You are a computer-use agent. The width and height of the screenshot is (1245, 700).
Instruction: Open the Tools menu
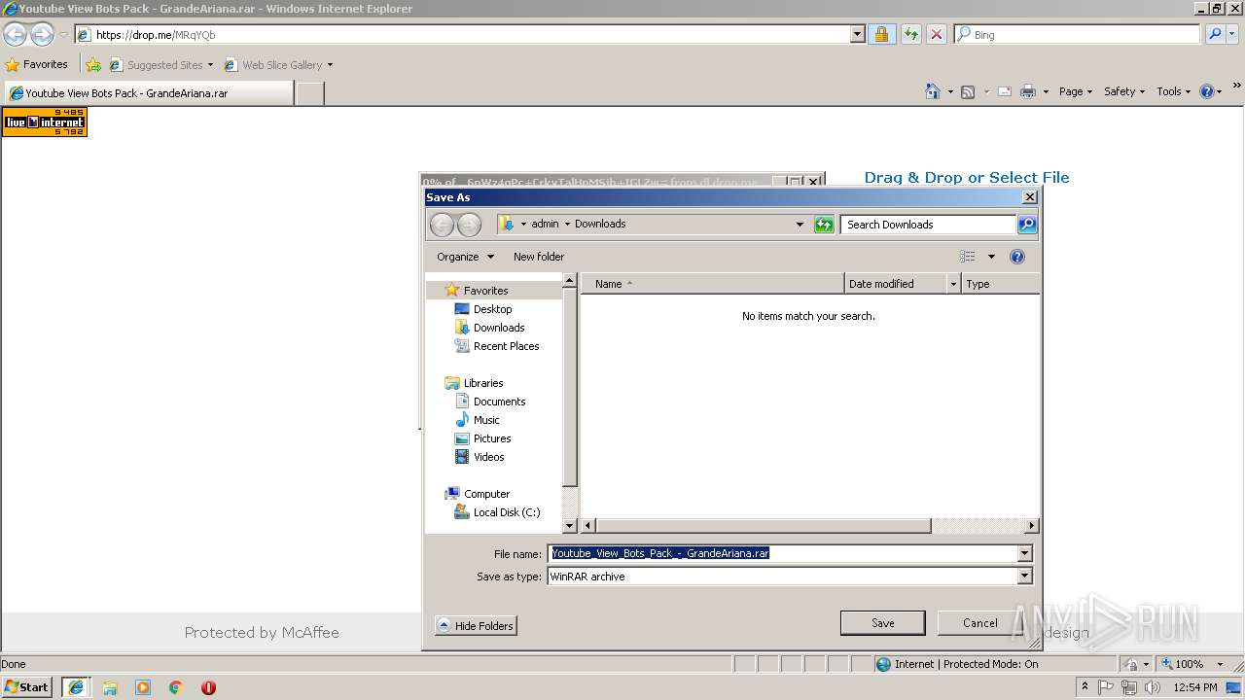tap(1173, 91)
